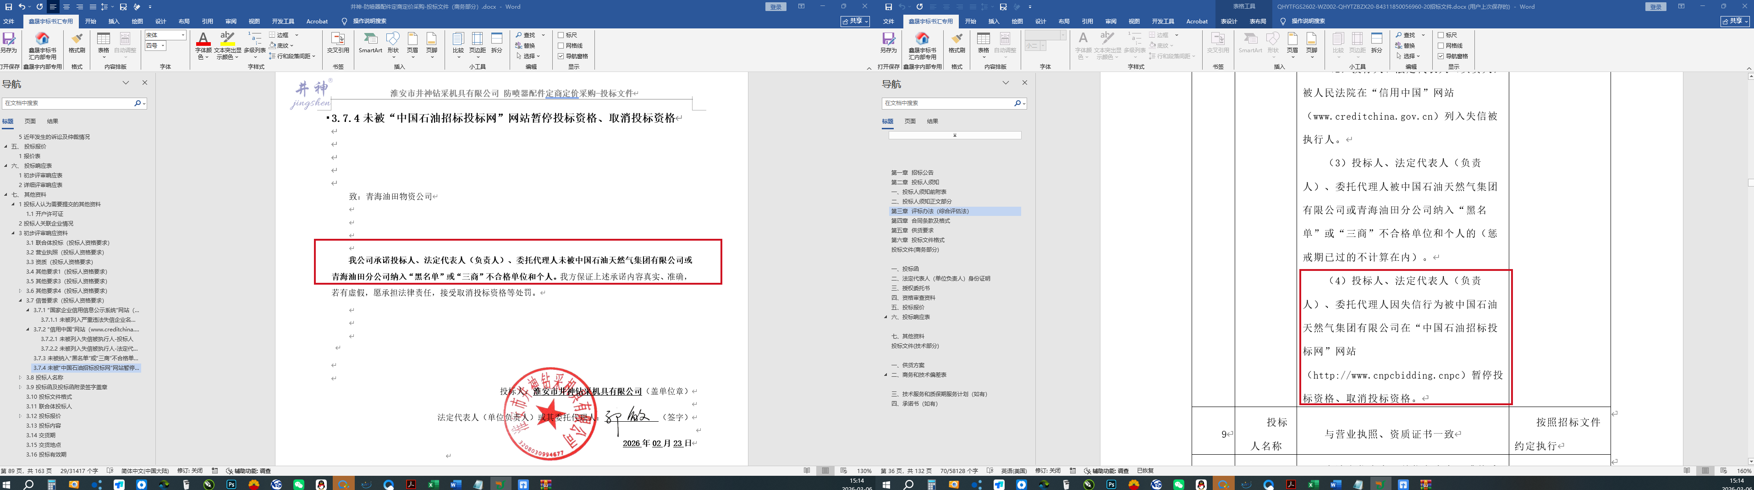
Task: Close the navigation pane in right window
Action: point(1025,83)
